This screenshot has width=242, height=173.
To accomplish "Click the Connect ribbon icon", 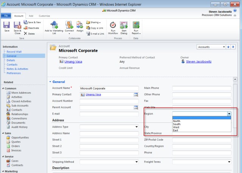I will click(x=69, y=25).
